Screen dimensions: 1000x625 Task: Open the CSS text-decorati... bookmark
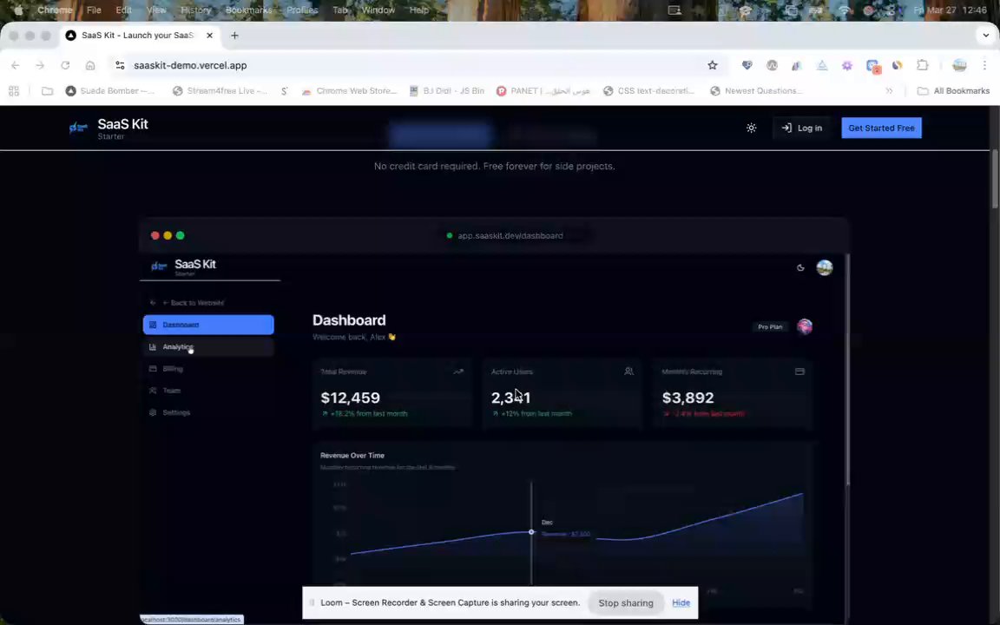pyautogui.click(x=648, y=91)
